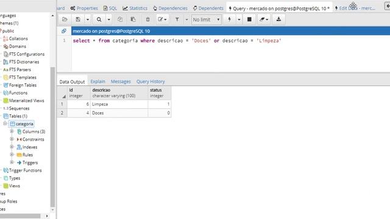Select row 1 header in results
Screen dimensions: 390x219
pos(62,104)
